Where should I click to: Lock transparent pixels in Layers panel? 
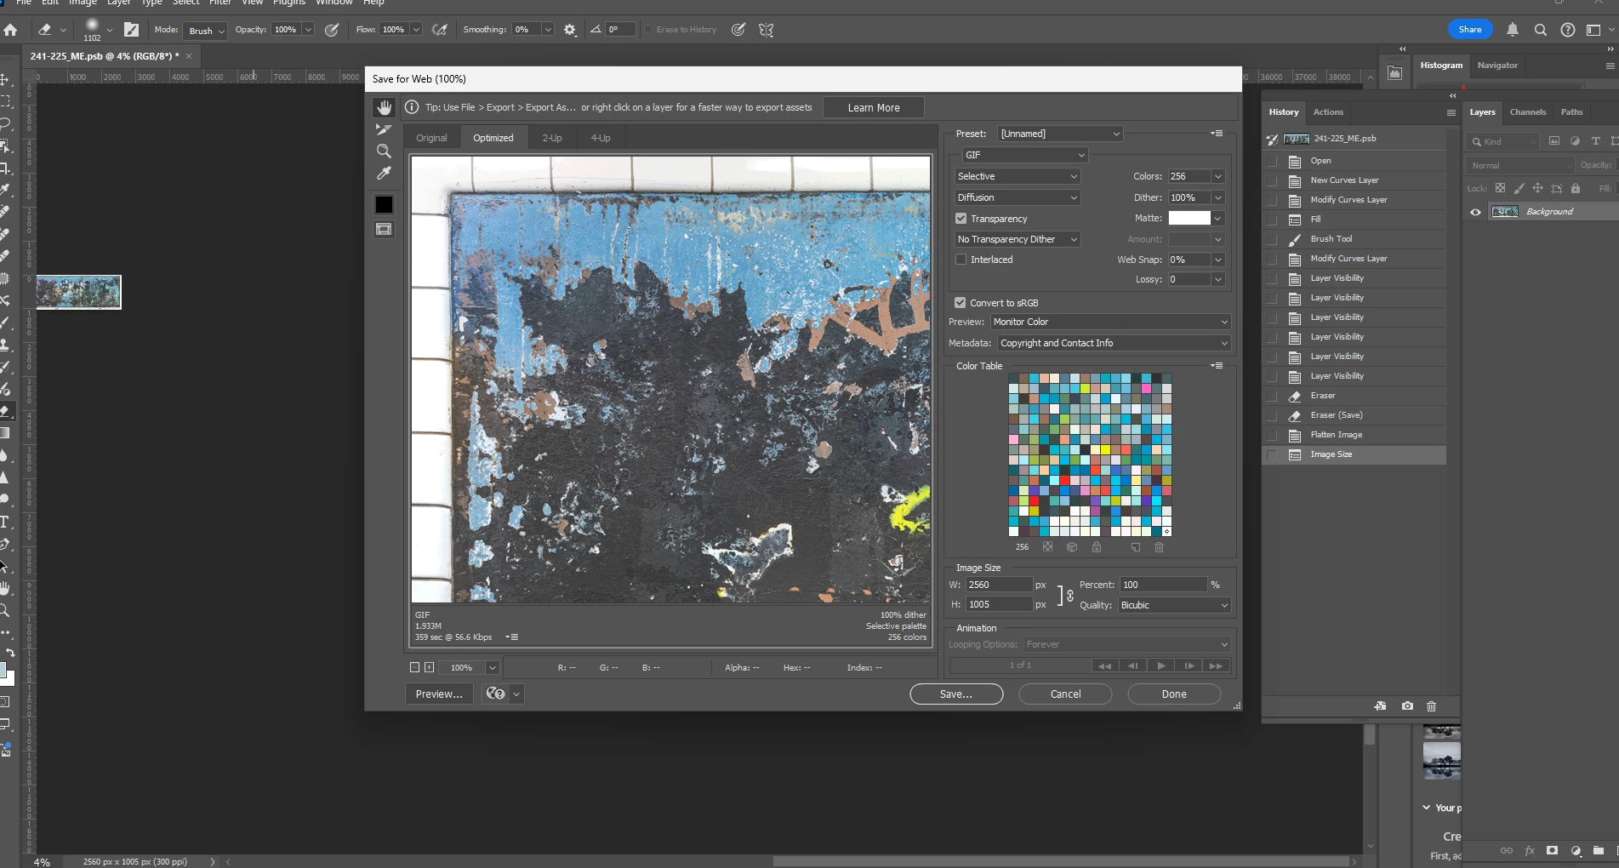point(1500,188)
